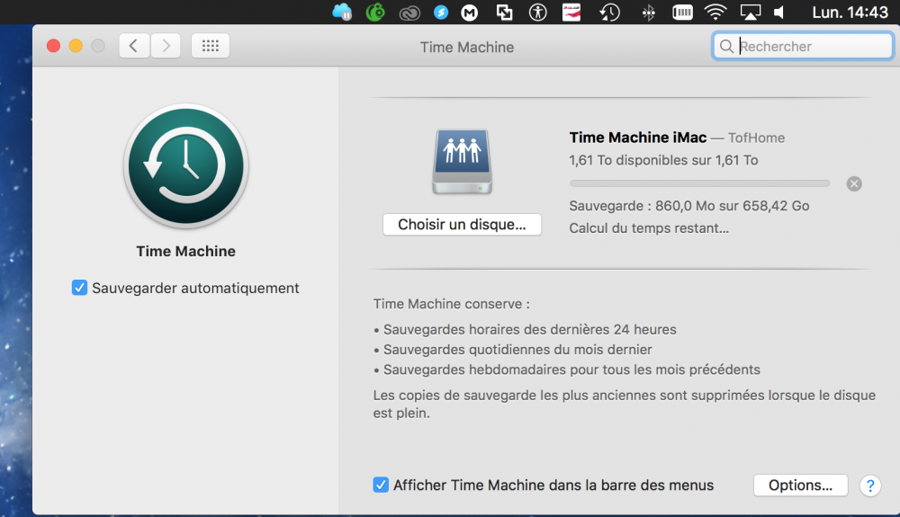
Task: Click the forward chevron button
Action: click(166, 46)
